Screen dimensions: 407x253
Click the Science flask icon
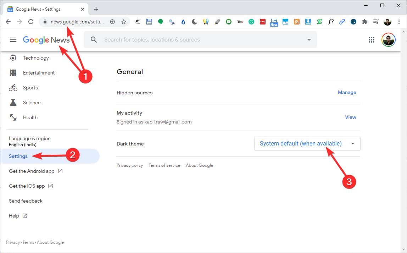click(13, 103)
